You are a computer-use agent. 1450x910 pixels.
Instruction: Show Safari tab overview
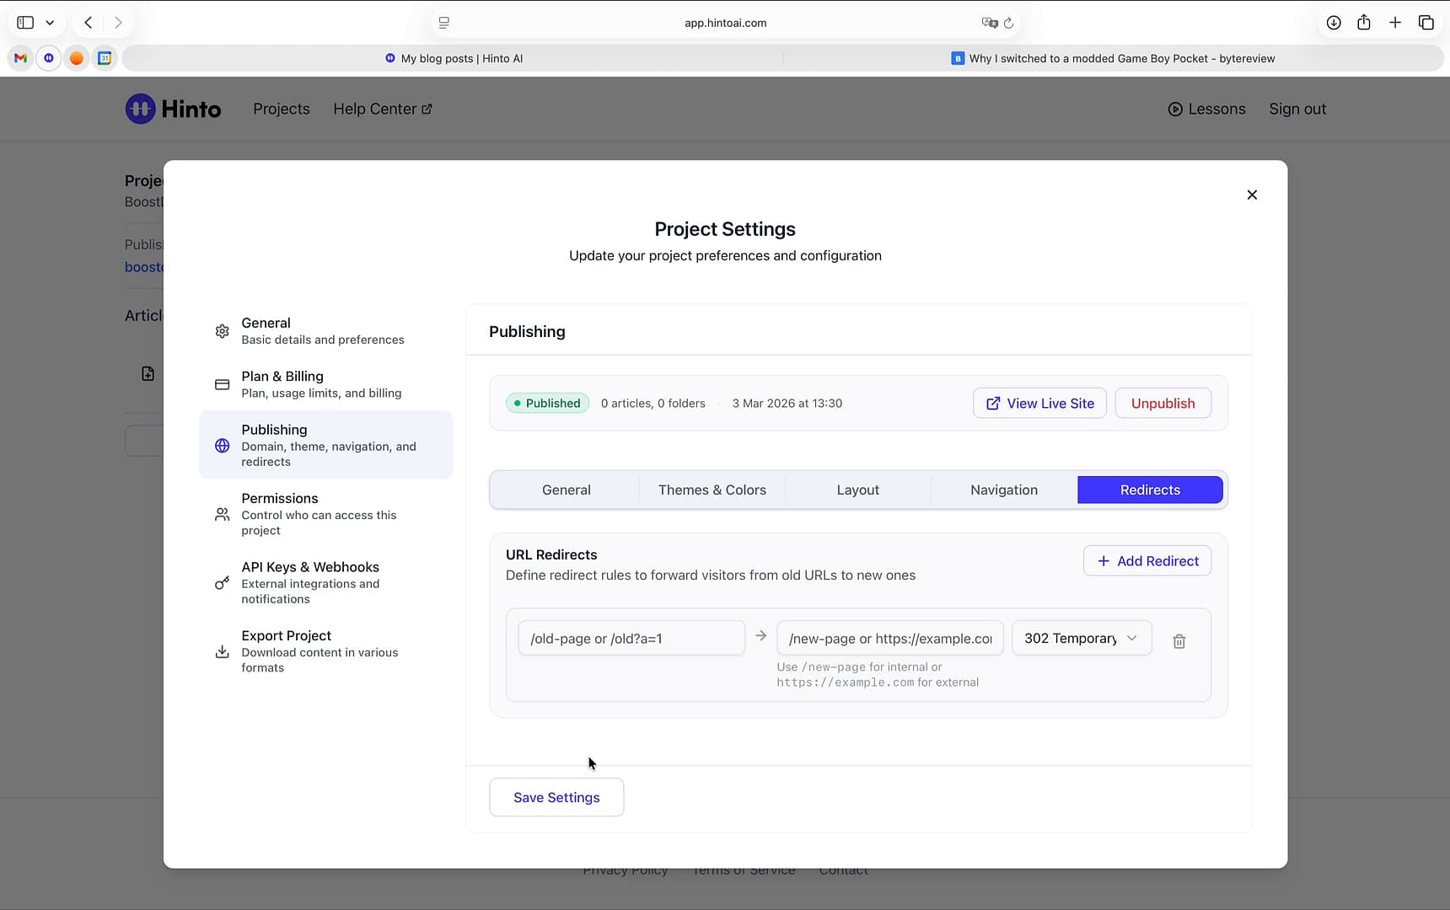tap(1426, 23)
